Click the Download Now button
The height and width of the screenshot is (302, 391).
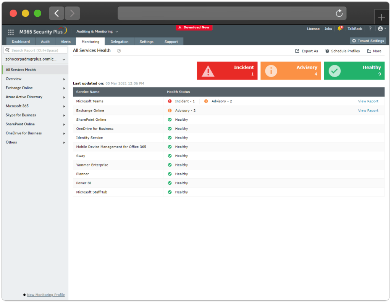pos(194,27)
